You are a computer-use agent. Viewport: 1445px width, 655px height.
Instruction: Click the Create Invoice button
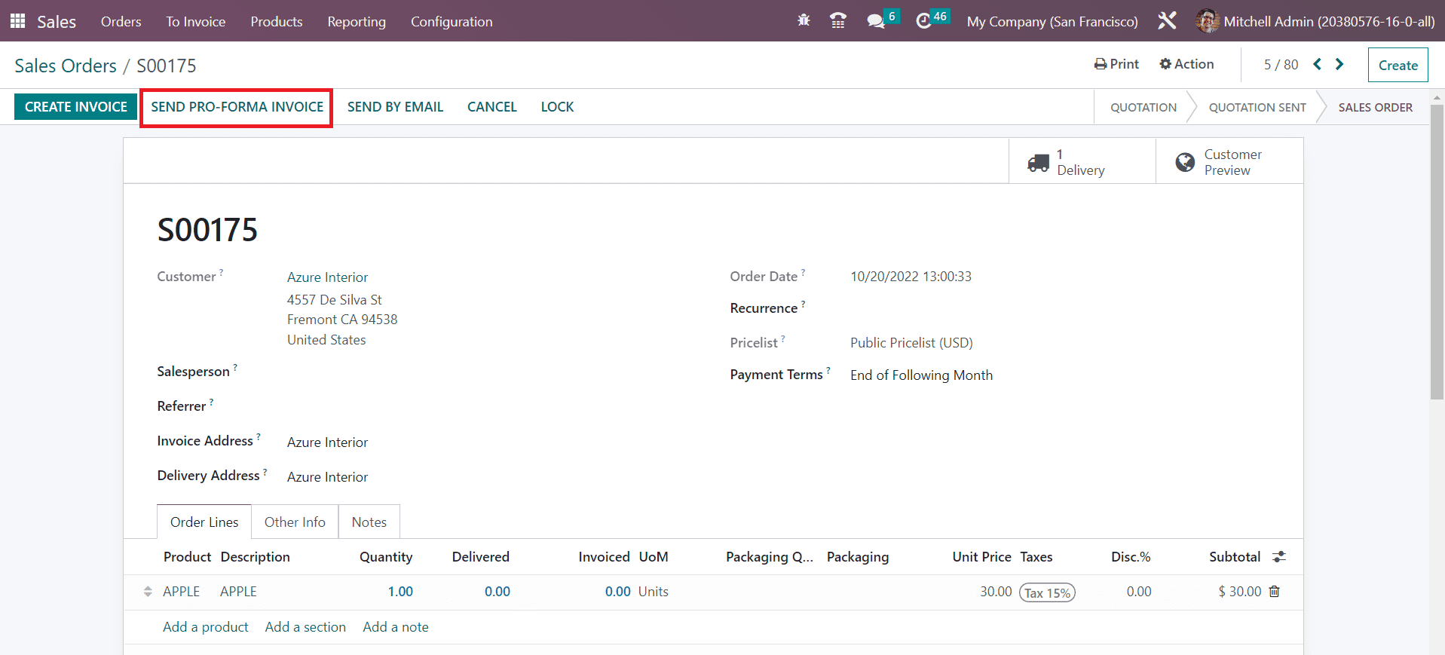[75, 107]
